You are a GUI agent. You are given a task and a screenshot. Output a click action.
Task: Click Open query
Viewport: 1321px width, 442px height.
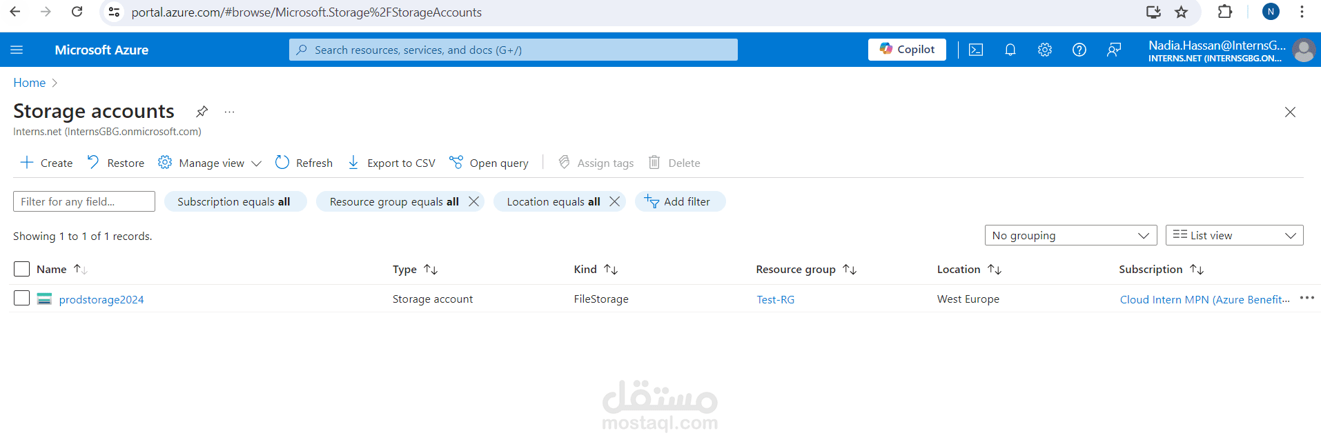click(x=489, y=163)
